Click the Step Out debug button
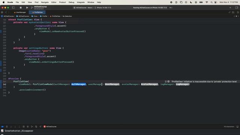 coord(19,127)
